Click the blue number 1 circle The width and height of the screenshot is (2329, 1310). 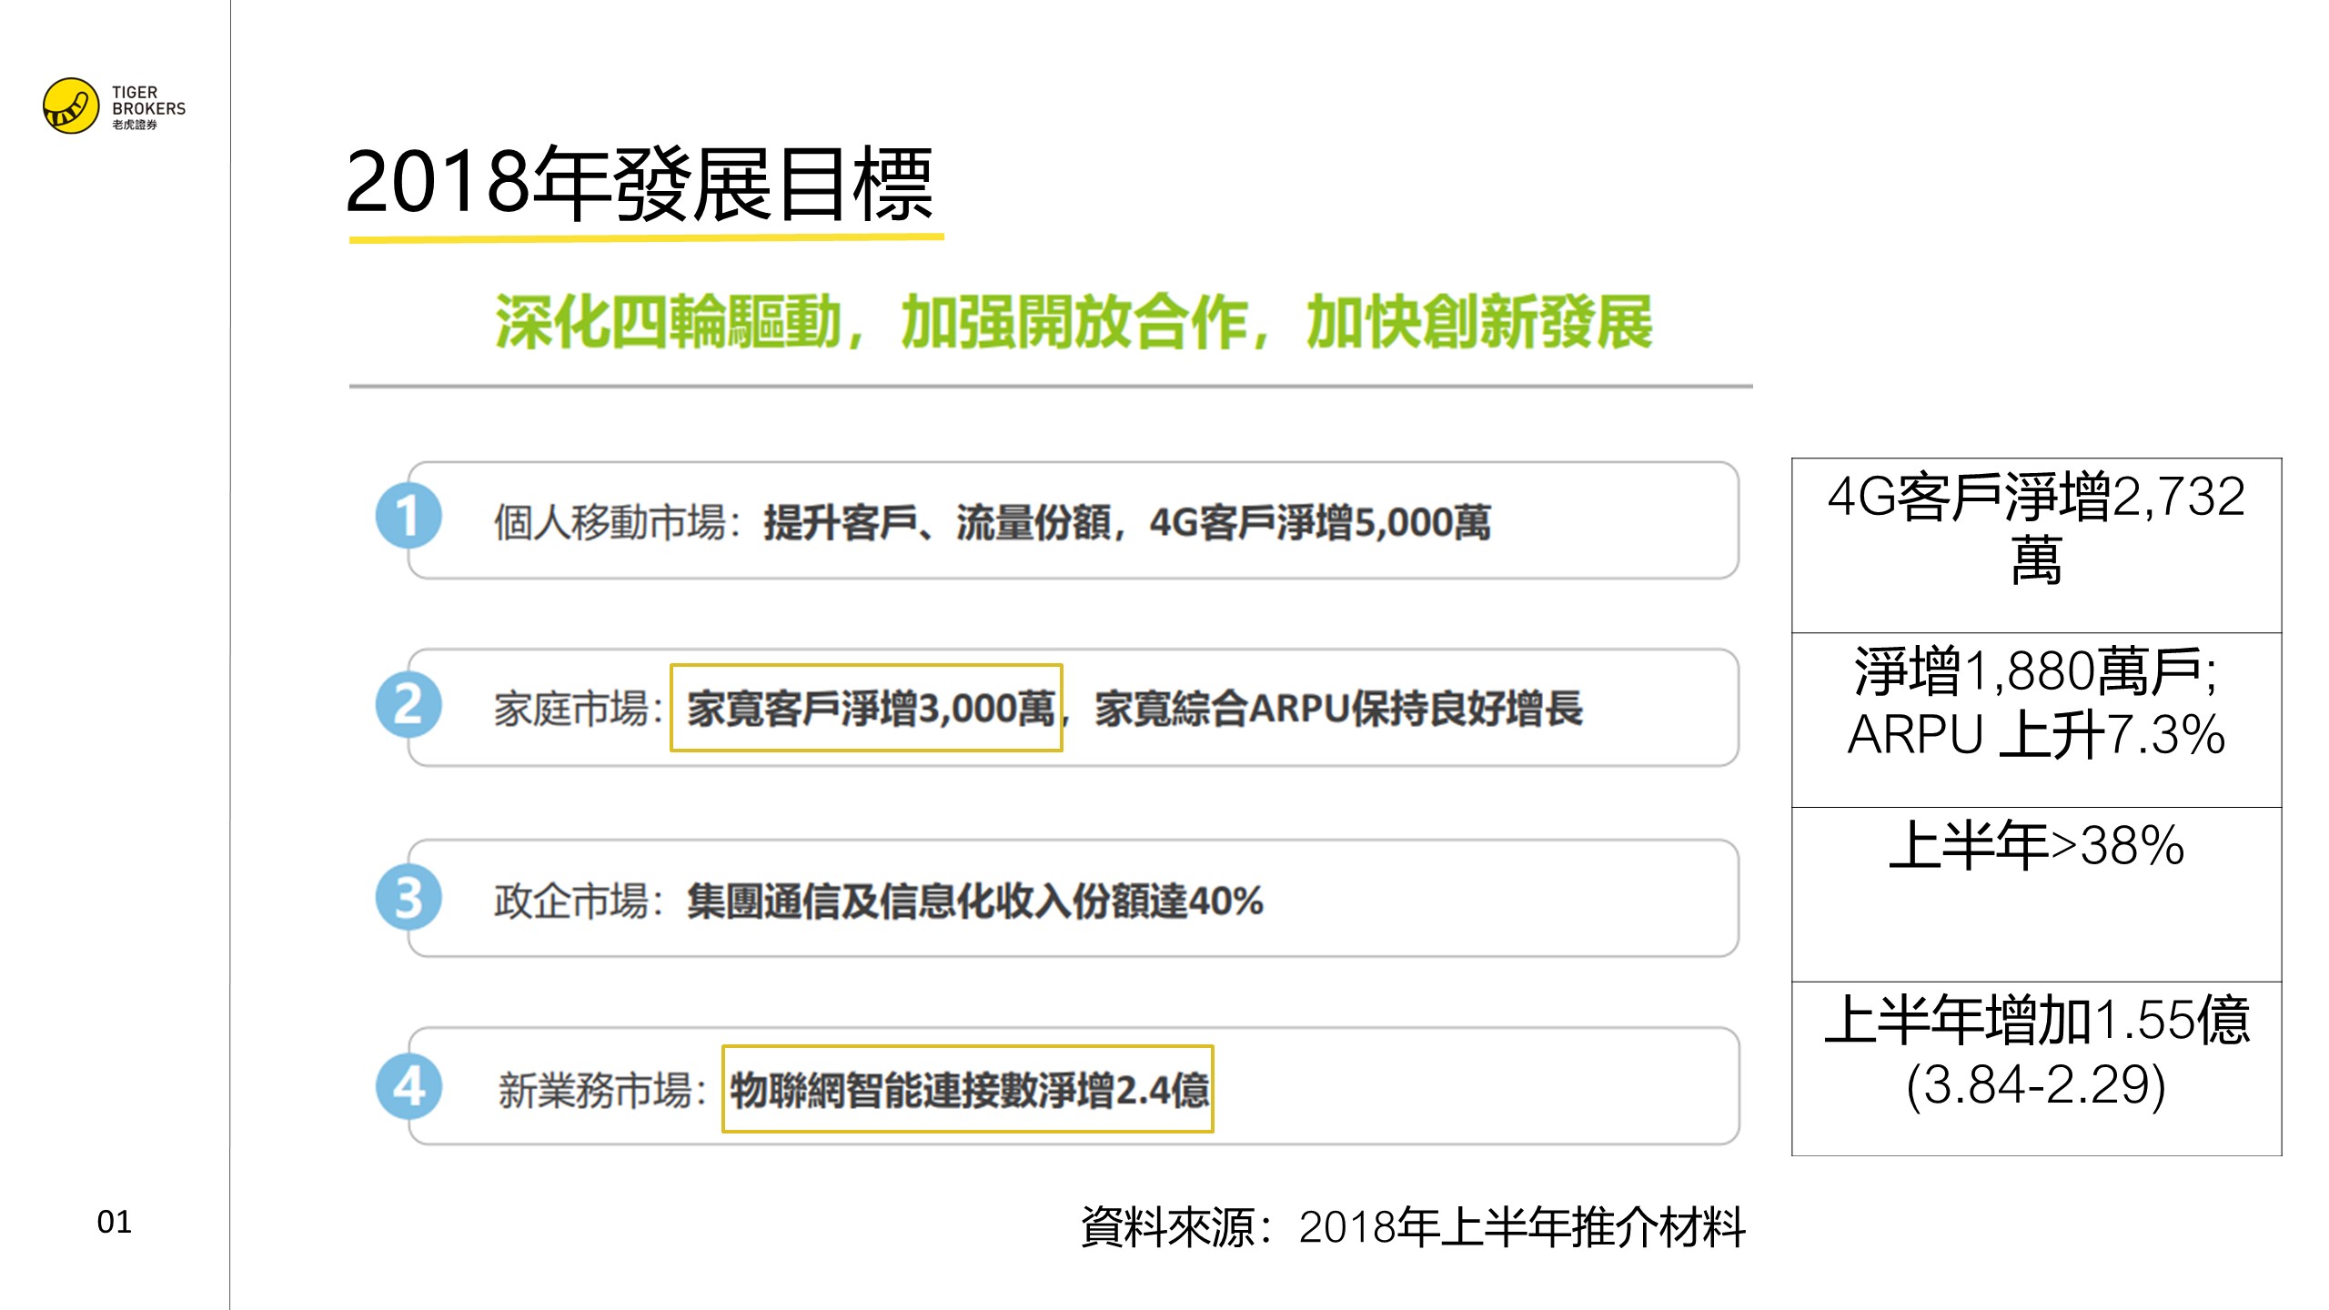coord(408,516)
